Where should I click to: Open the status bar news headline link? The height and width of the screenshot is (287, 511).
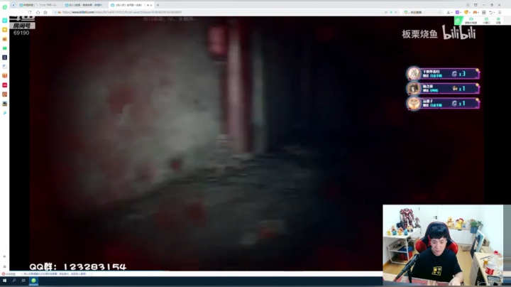[x=55, y=274]
